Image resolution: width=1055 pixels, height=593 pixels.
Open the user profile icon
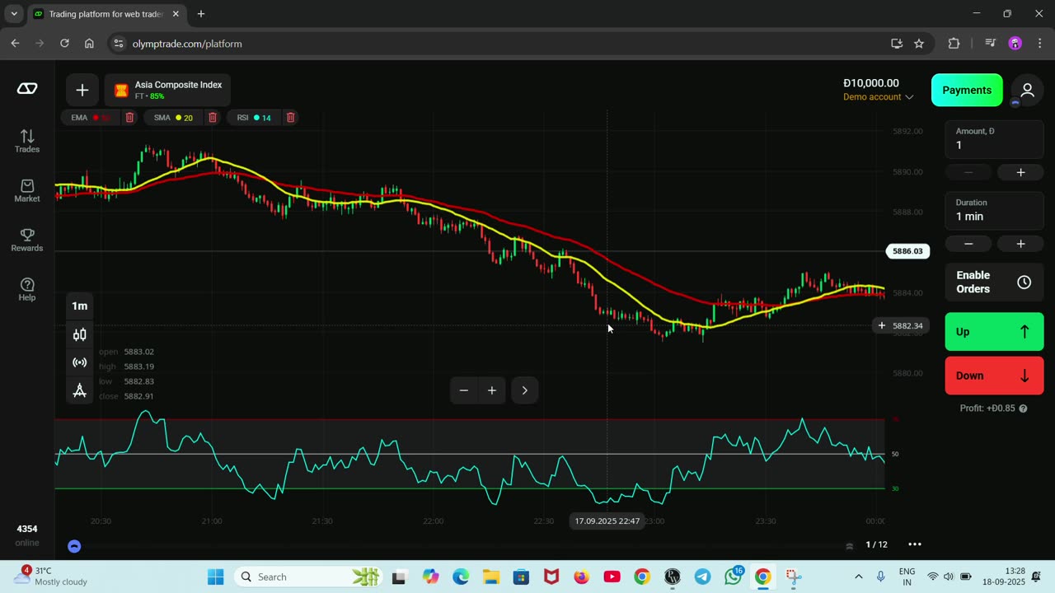[x=1027, y=90]
